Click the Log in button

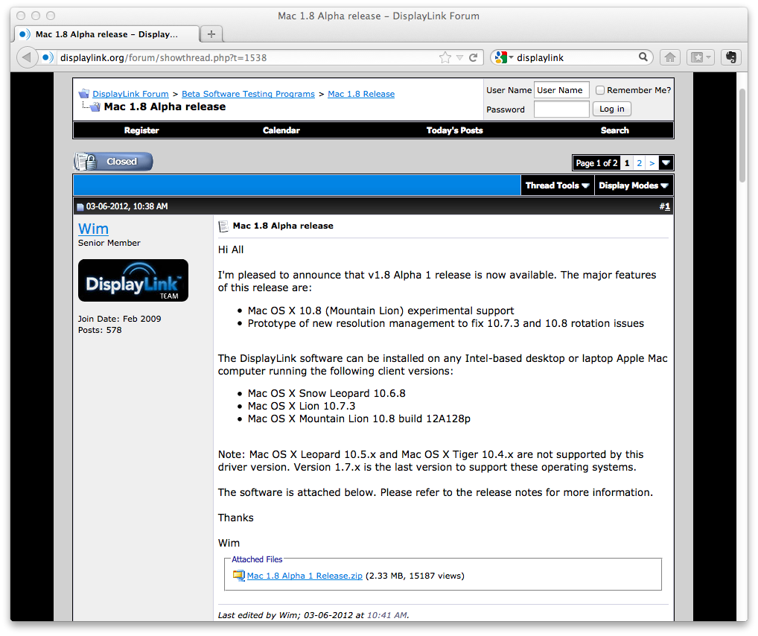pos(612,109)
